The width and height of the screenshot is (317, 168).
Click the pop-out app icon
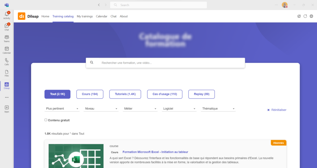(299, 16)
